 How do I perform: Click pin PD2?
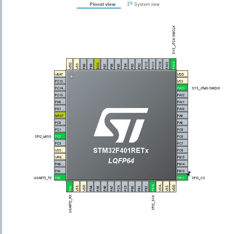(138, 64)
